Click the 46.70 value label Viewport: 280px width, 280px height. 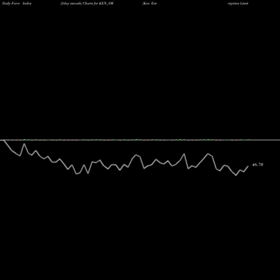(x=258, y=165)
